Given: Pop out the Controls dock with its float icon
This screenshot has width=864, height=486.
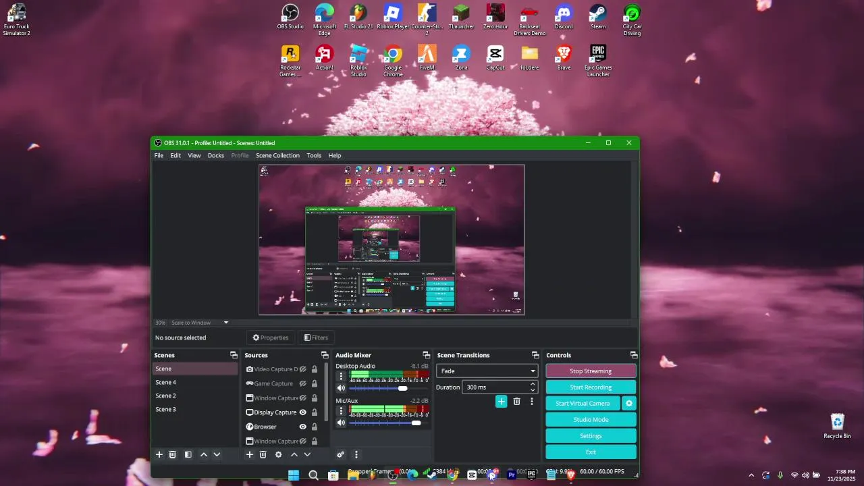Looking at the screenshot, I should [633, 355].
